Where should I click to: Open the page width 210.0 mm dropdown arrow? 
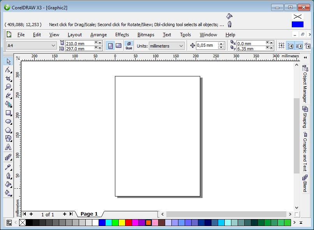[96, 42]
